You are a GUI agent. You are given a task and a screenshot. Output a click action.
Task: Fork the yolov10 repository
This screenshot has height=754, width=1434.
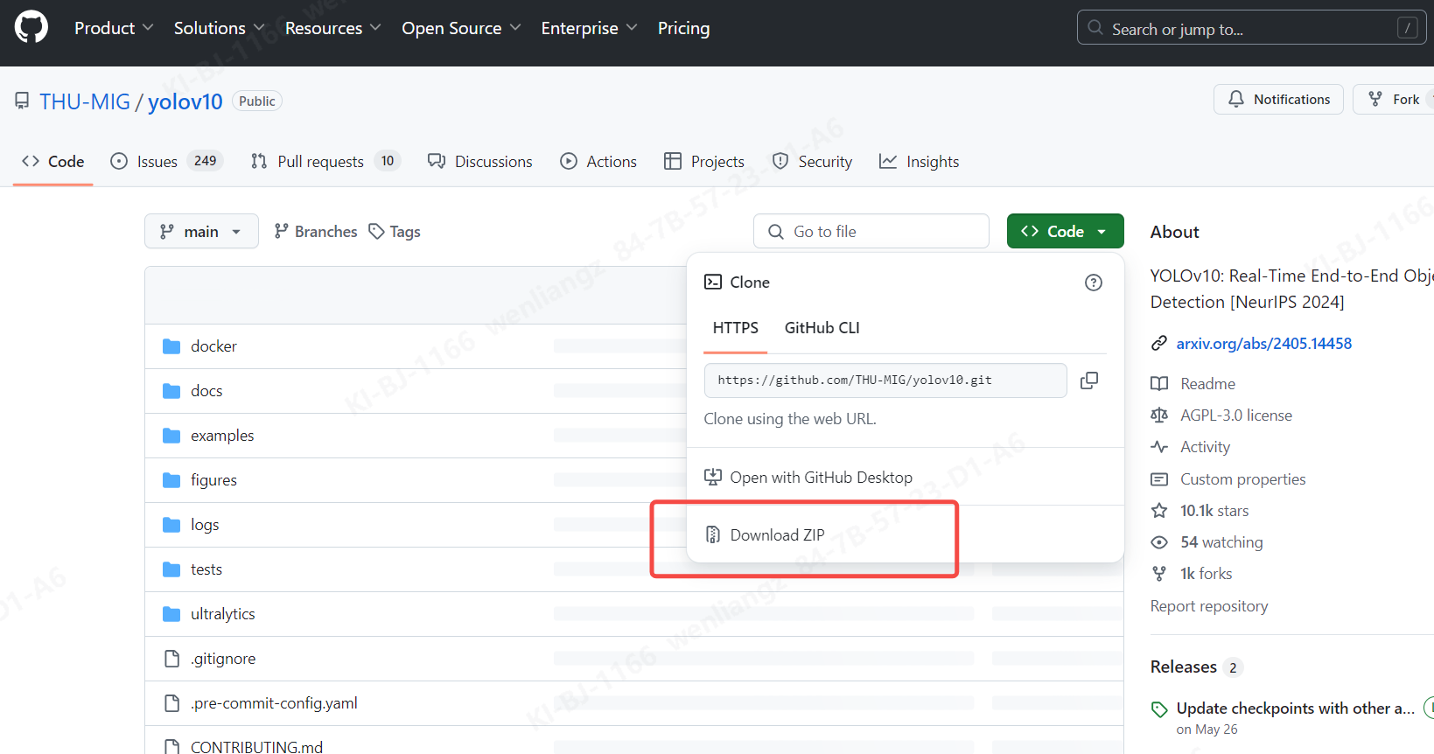click(x=1395, y=100)
